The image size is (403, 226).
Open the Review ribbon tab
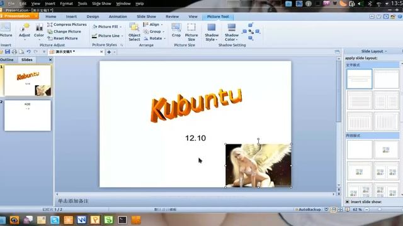(172, 16)
